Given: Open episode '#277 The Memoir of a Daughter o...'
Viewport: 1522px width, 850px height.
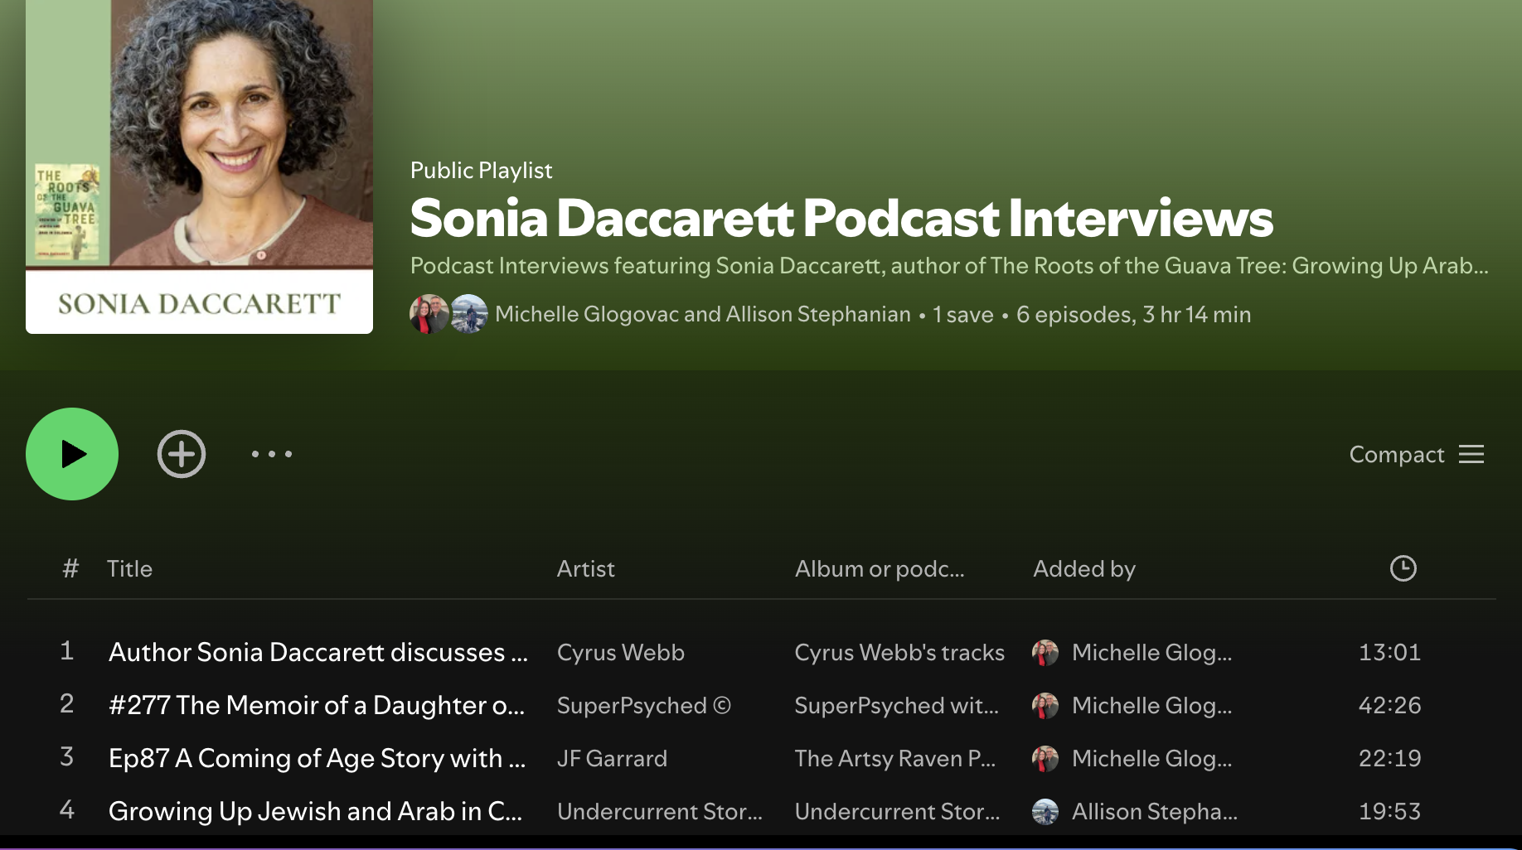Looking at the screenshot, I should pos(317,705).
